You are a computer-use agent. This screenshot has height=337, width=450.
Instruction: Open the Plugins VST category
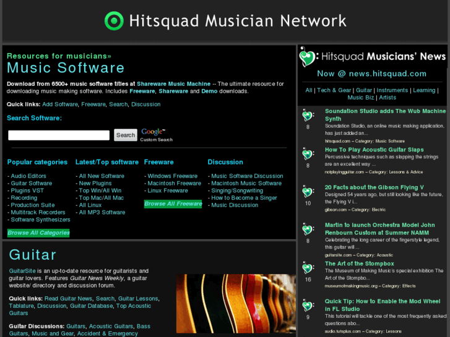[x=27, y=190]
